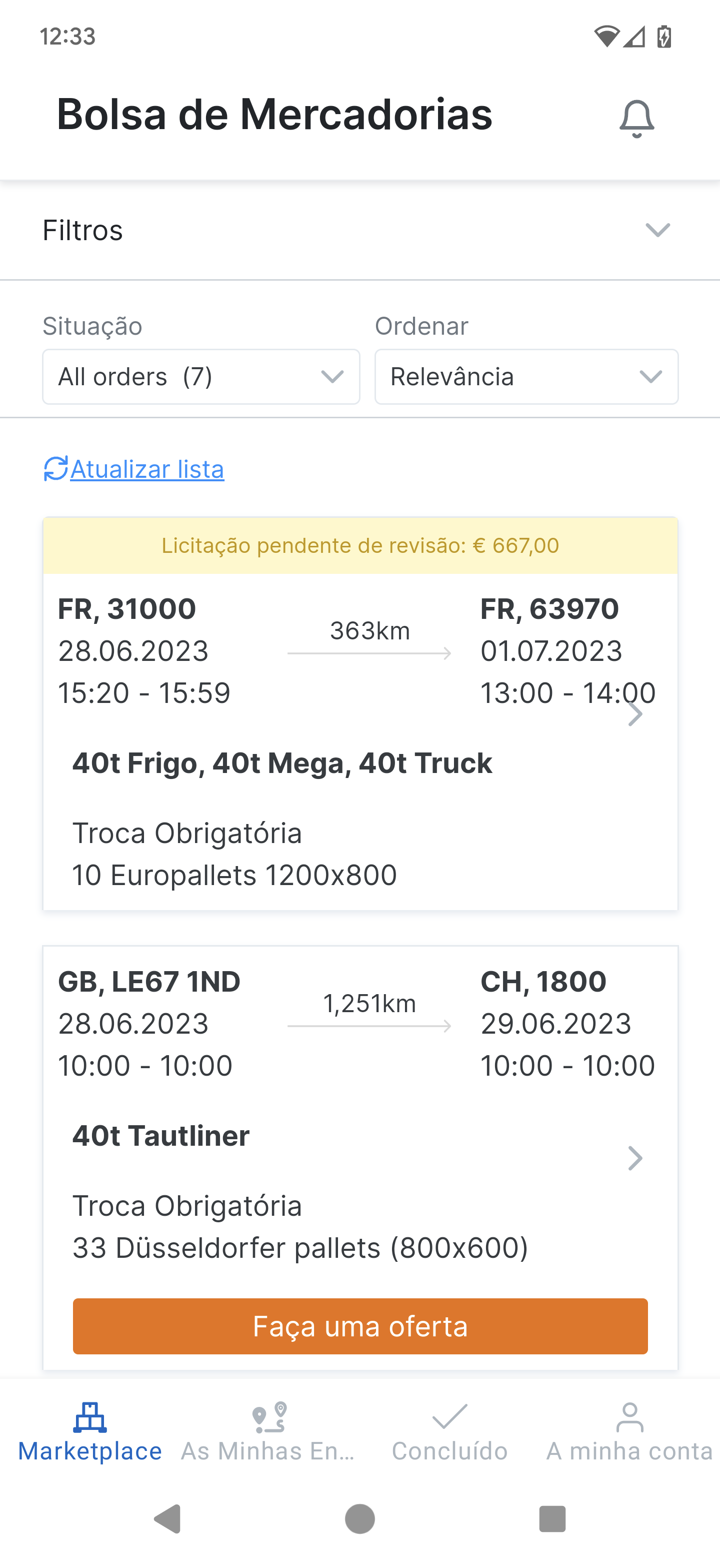Open details chevron for 40t Tautliner order
Image resolution: width=720 pixels, height=1561 pixels.
point(634,1158)
